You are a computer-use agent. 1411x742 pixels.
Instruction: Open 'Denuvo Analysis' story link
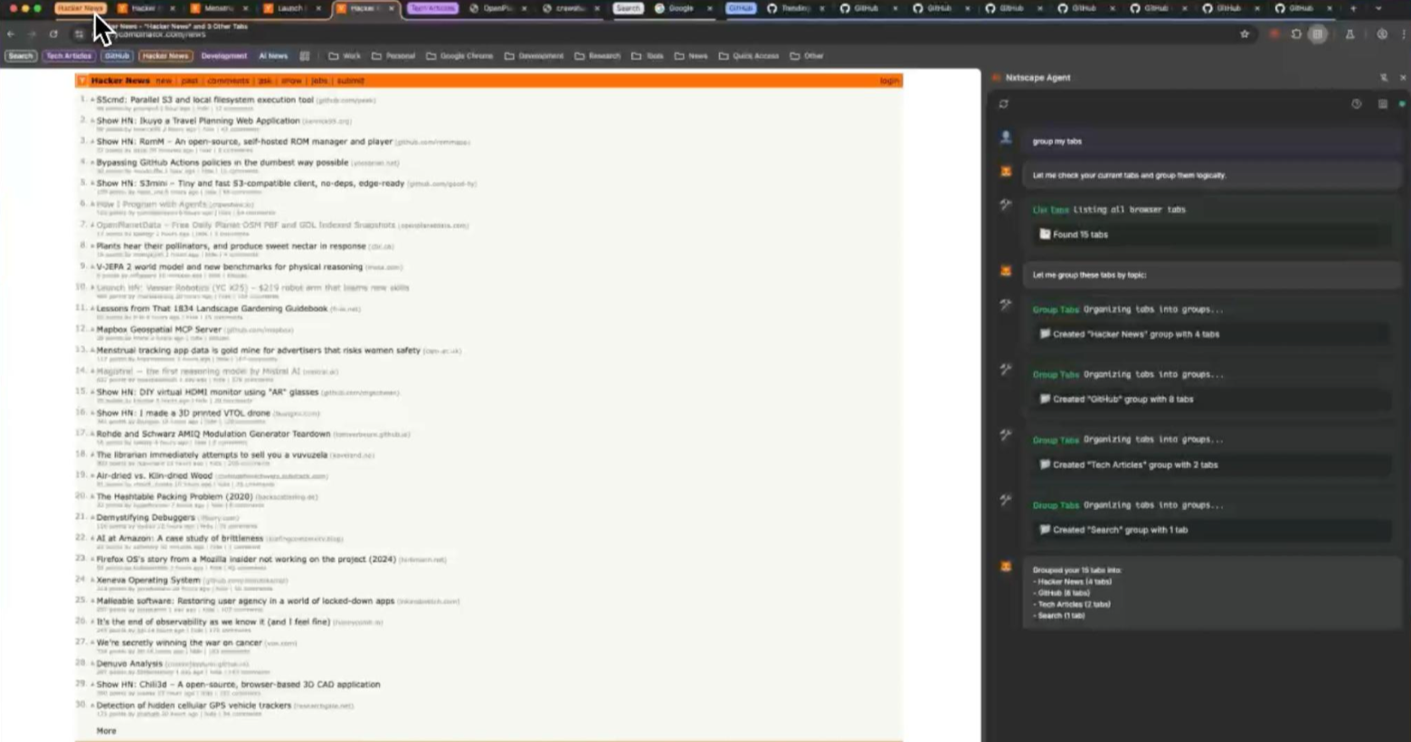[x=129, y=663]
